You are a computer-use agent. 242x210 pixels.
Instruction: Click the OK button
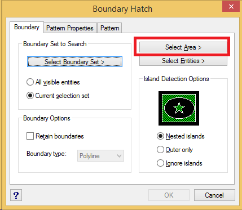click(x=169, y=195)
